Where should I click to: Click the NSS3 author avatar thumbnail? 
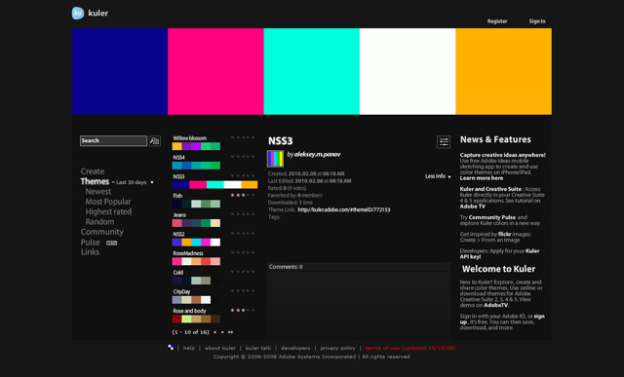coord(275,159)
